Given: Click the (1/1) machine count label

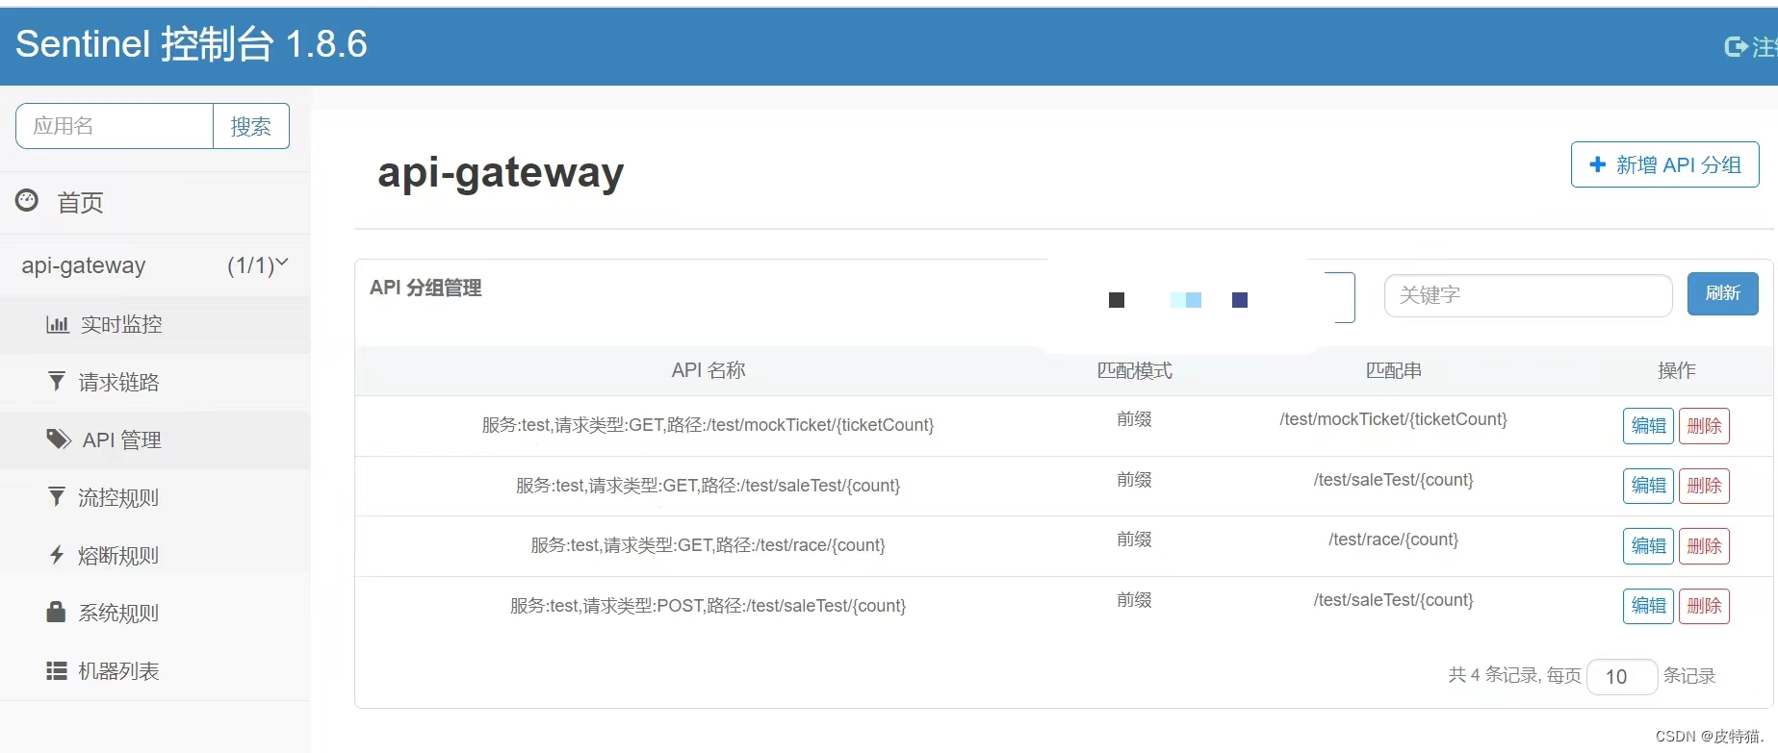Looking at the screenshot, I should tap(250, 265).
